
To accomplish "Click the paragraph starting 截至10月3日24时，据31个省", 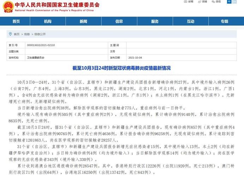I will point(121,134).
